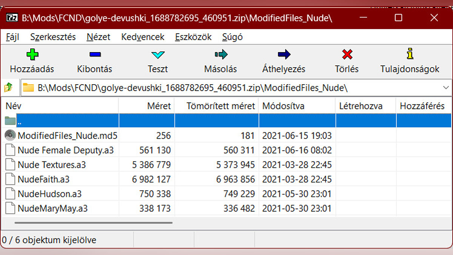Expand the address path dropdown
The height and width of the screenshot is (255, 453).
pyautogui.click(x=445, y=88)
